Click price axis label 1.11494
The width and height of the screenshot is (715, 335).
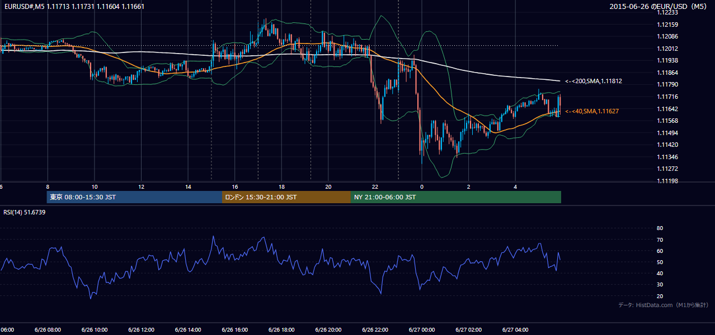click(x=667, y=133)
